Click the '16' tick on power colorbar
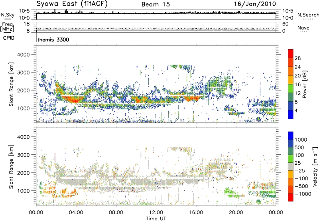 pos(297,85)
